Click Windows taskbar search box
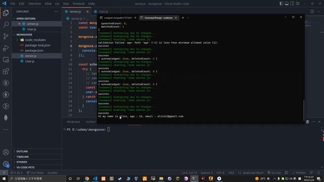The height and width of the screenshot is (182, 324). tap(37, 178)
